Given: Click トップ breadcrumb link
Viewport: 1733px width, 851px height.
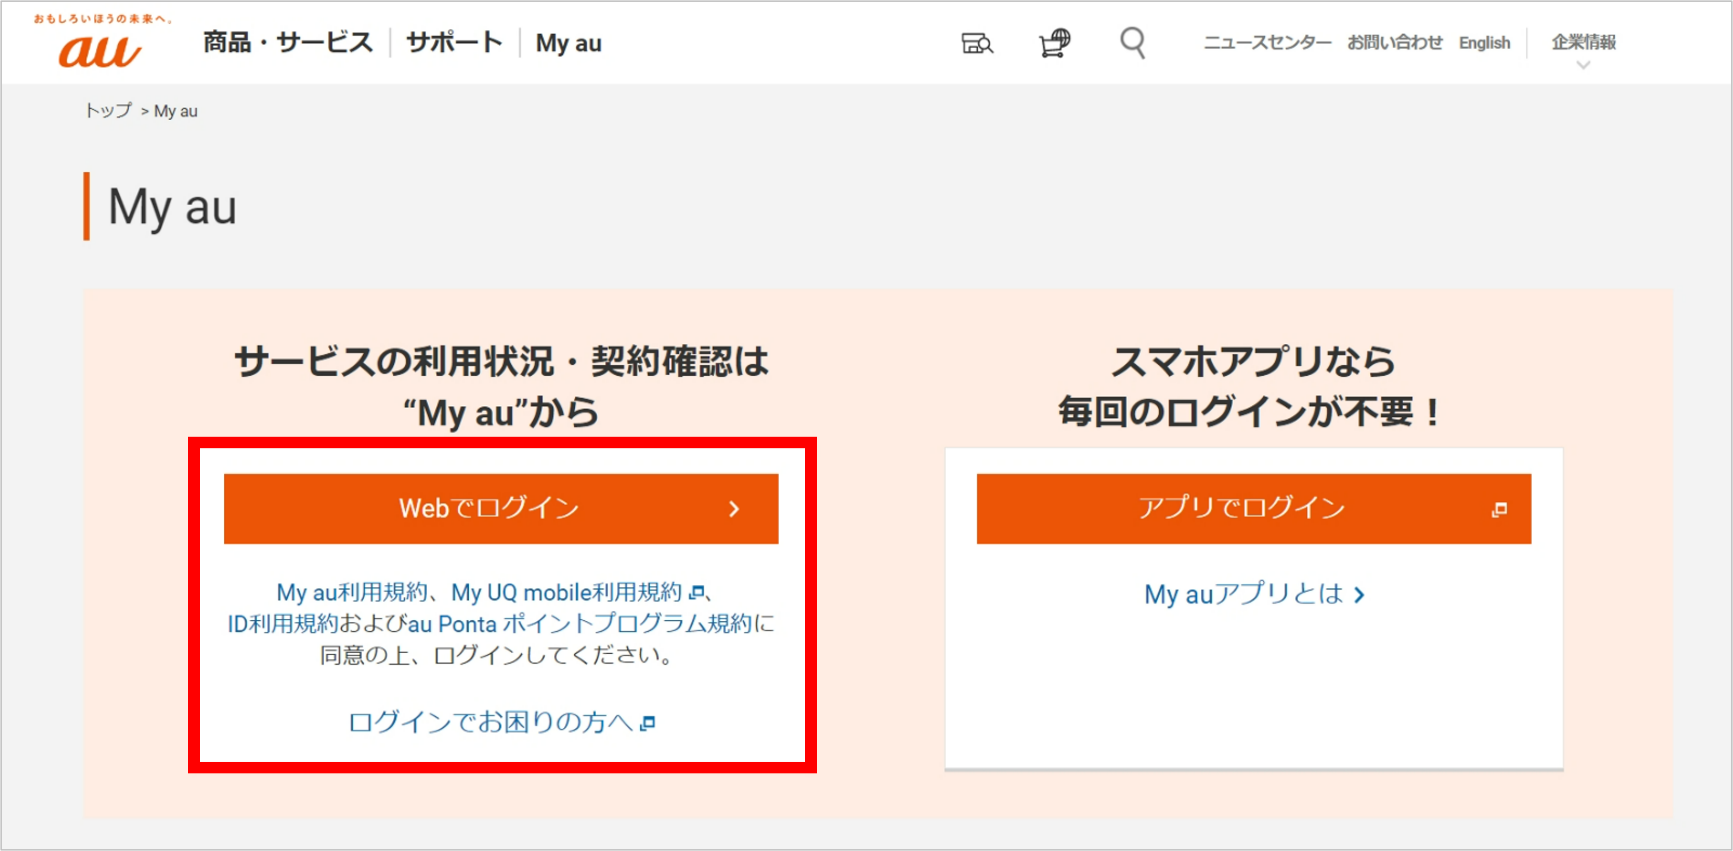Looking at the screenshot, I should click(109, 111).
